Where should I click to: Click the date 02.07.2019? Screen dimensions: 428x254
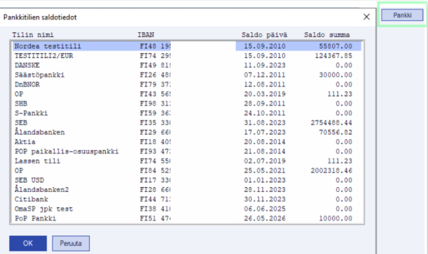(264, 161)
